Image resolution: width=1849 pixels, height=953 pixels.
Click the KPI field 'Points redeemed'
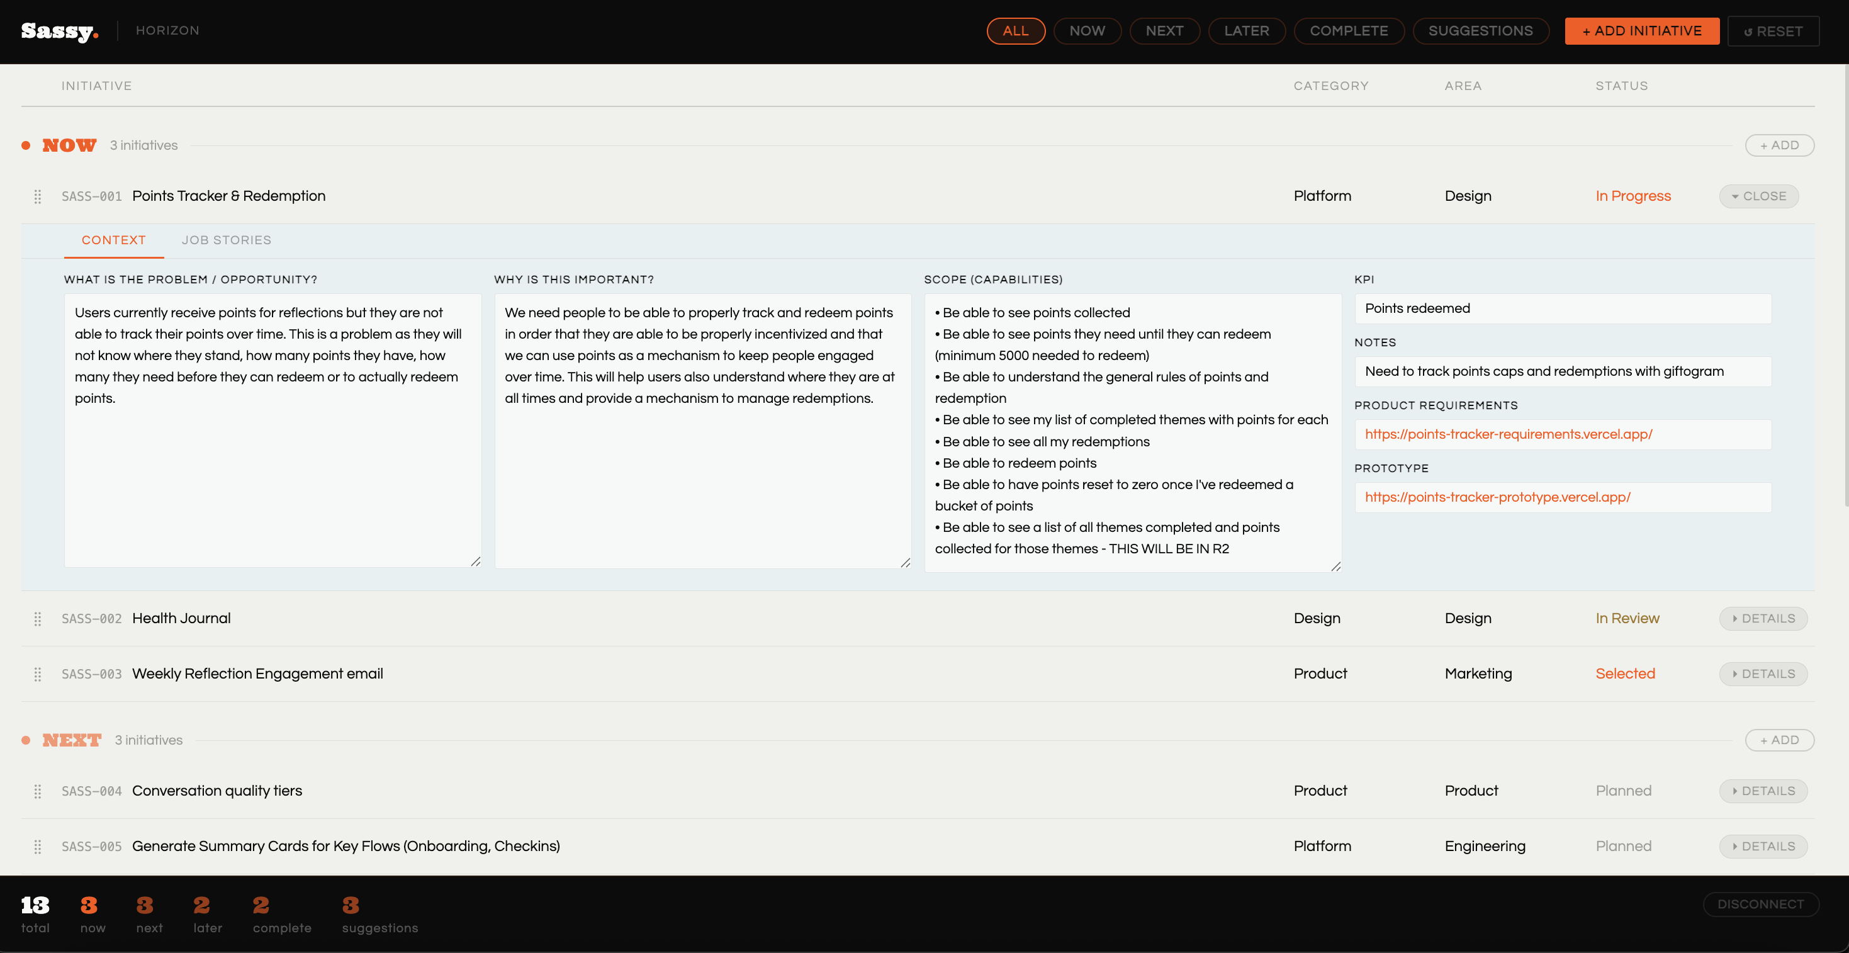(x=1563, y=308)
